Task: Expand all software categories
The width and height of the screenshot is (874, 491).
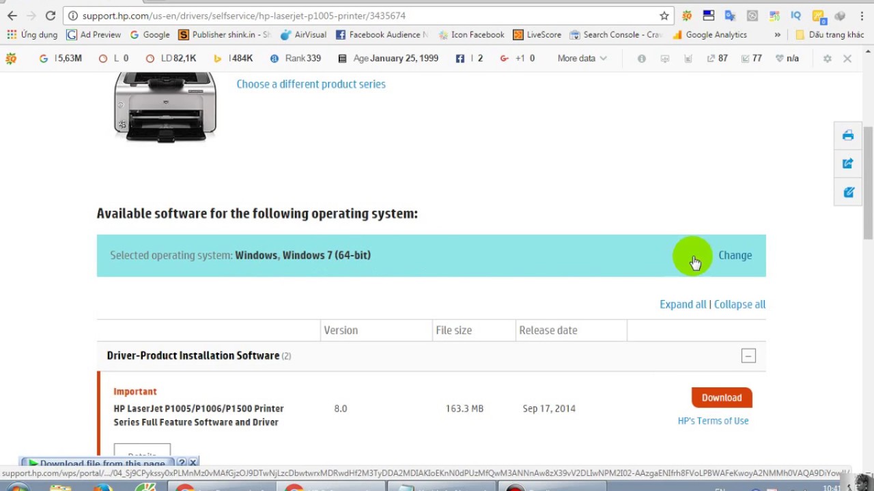Action: tap(683, 304)
